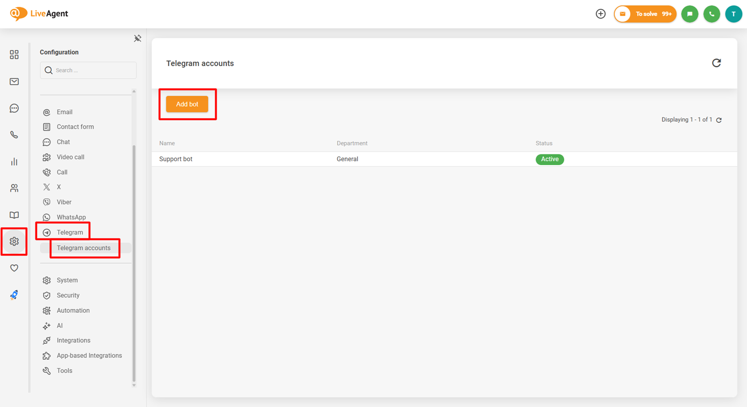The height and width of the screenshot is (407, 747).
Task: View Reports via the bar chart icon
Action: coord(14,161)
